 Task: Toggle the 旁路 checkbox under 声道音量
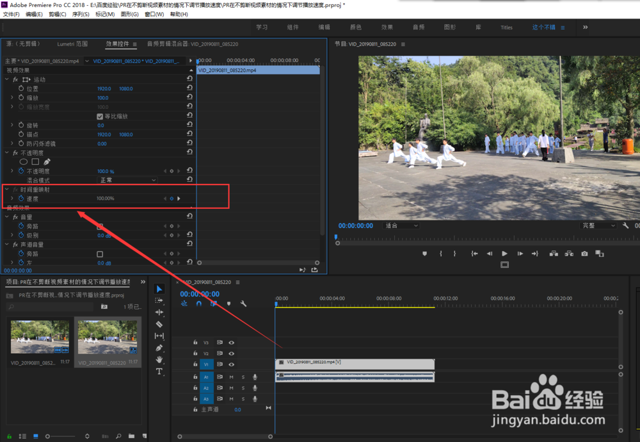point(100,254)
